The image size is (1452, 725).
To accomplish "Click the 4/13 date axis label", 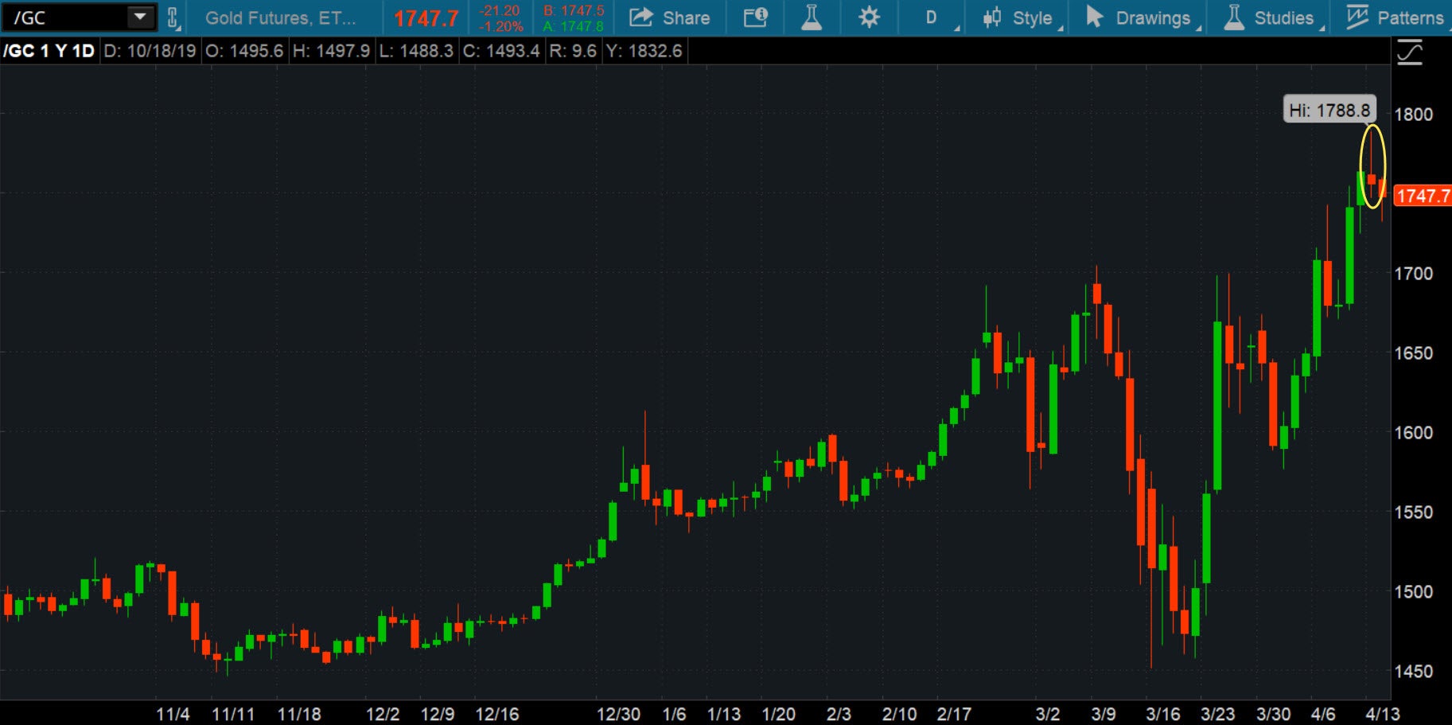I will pyautogui.click(x=1383, y=714).
